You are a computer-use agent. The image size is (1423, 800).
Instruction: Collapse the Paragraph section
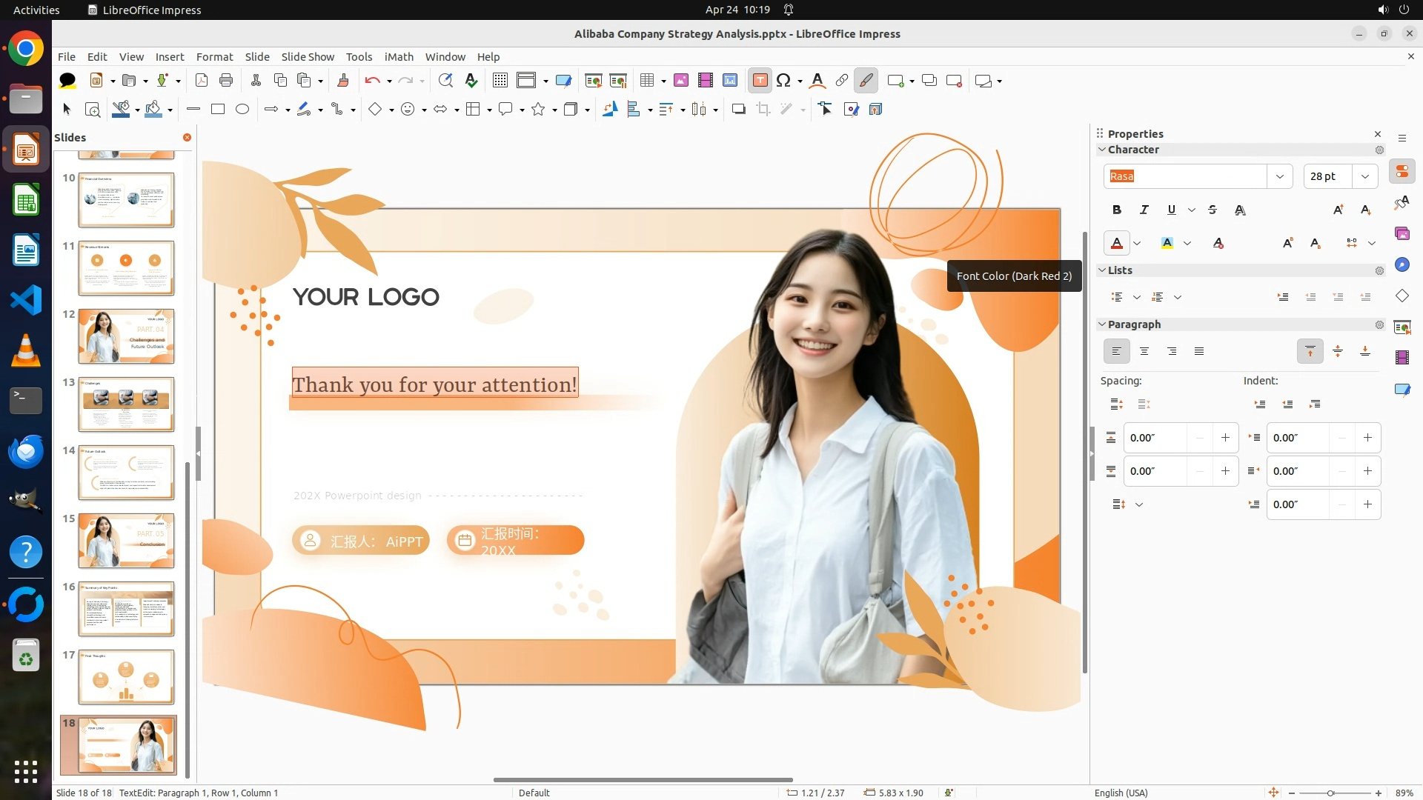(1102, 324)
